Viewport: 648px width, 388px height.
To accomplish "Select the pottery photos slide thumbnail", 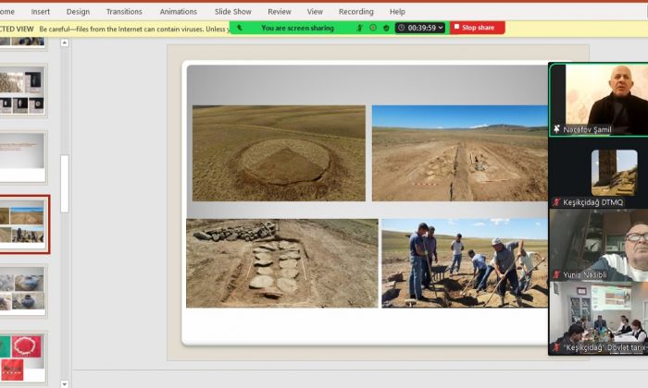I will (x=23, y=289).
